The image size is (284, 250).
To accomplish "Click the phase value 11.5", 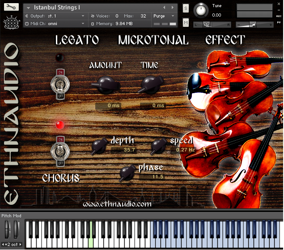I will pos(152,177).
